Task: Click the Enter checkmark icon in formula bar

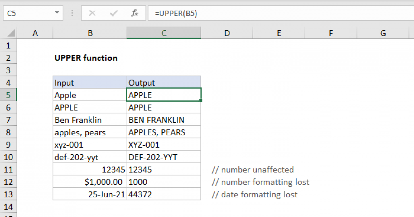Action: click(114, 13)
